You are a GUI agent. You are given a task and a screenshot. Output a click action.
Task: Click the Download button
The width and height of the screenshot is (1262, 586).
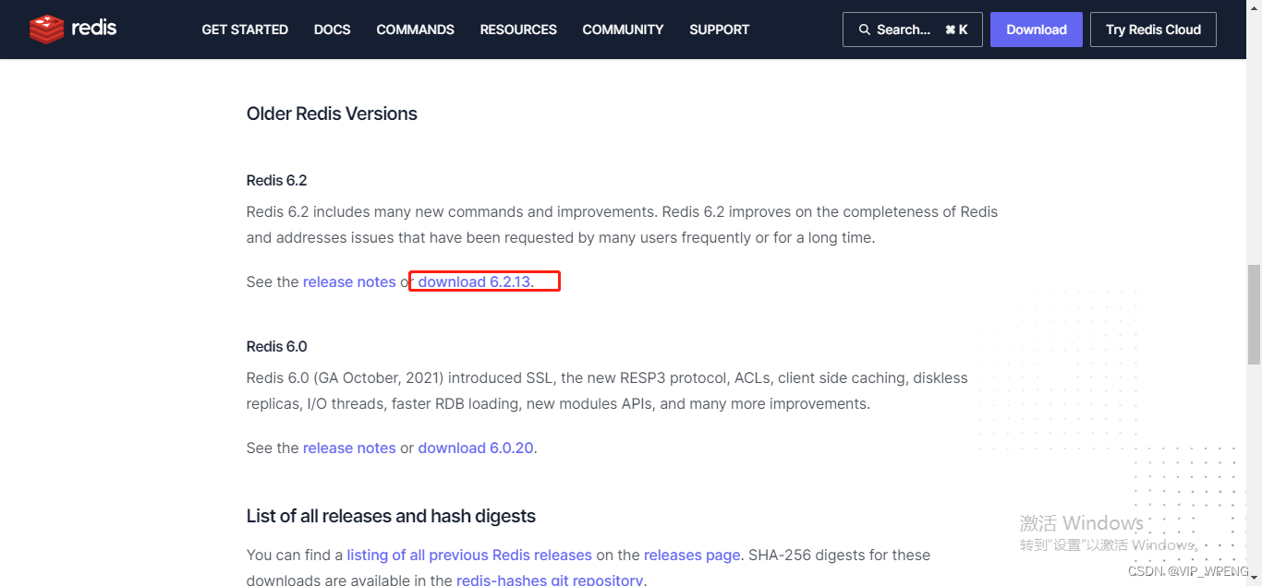1036,29
